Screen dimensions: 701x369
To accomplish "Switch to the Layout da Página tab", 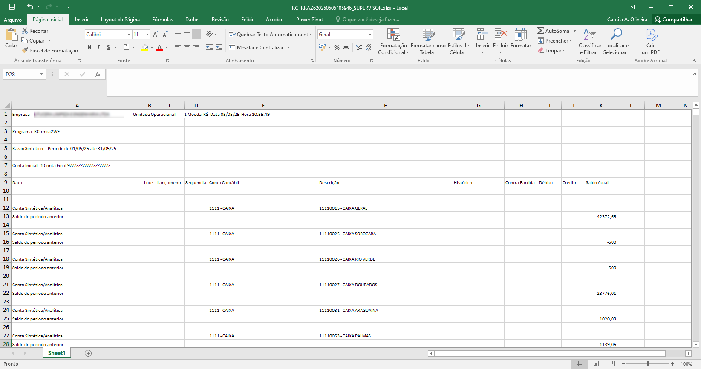I will coord(120,20).
